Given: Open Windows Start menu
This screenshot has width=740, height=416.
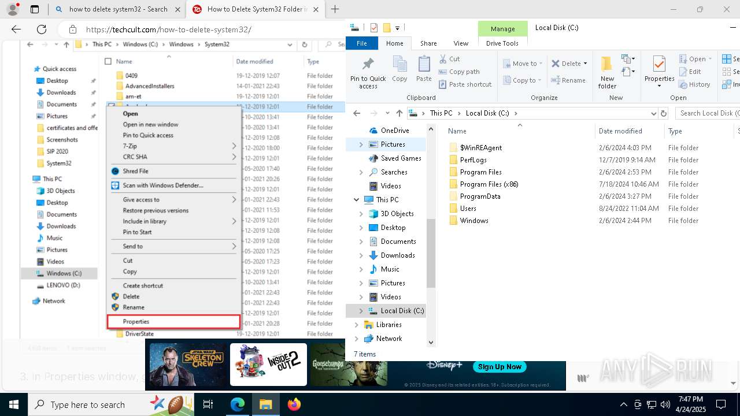Looking at the screenshot, I should 14,404.
